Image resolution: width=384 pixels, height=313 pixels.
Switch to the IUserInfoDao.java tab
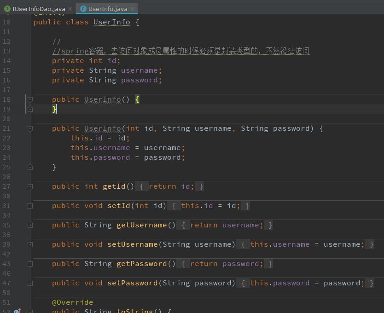click(39, 9)
